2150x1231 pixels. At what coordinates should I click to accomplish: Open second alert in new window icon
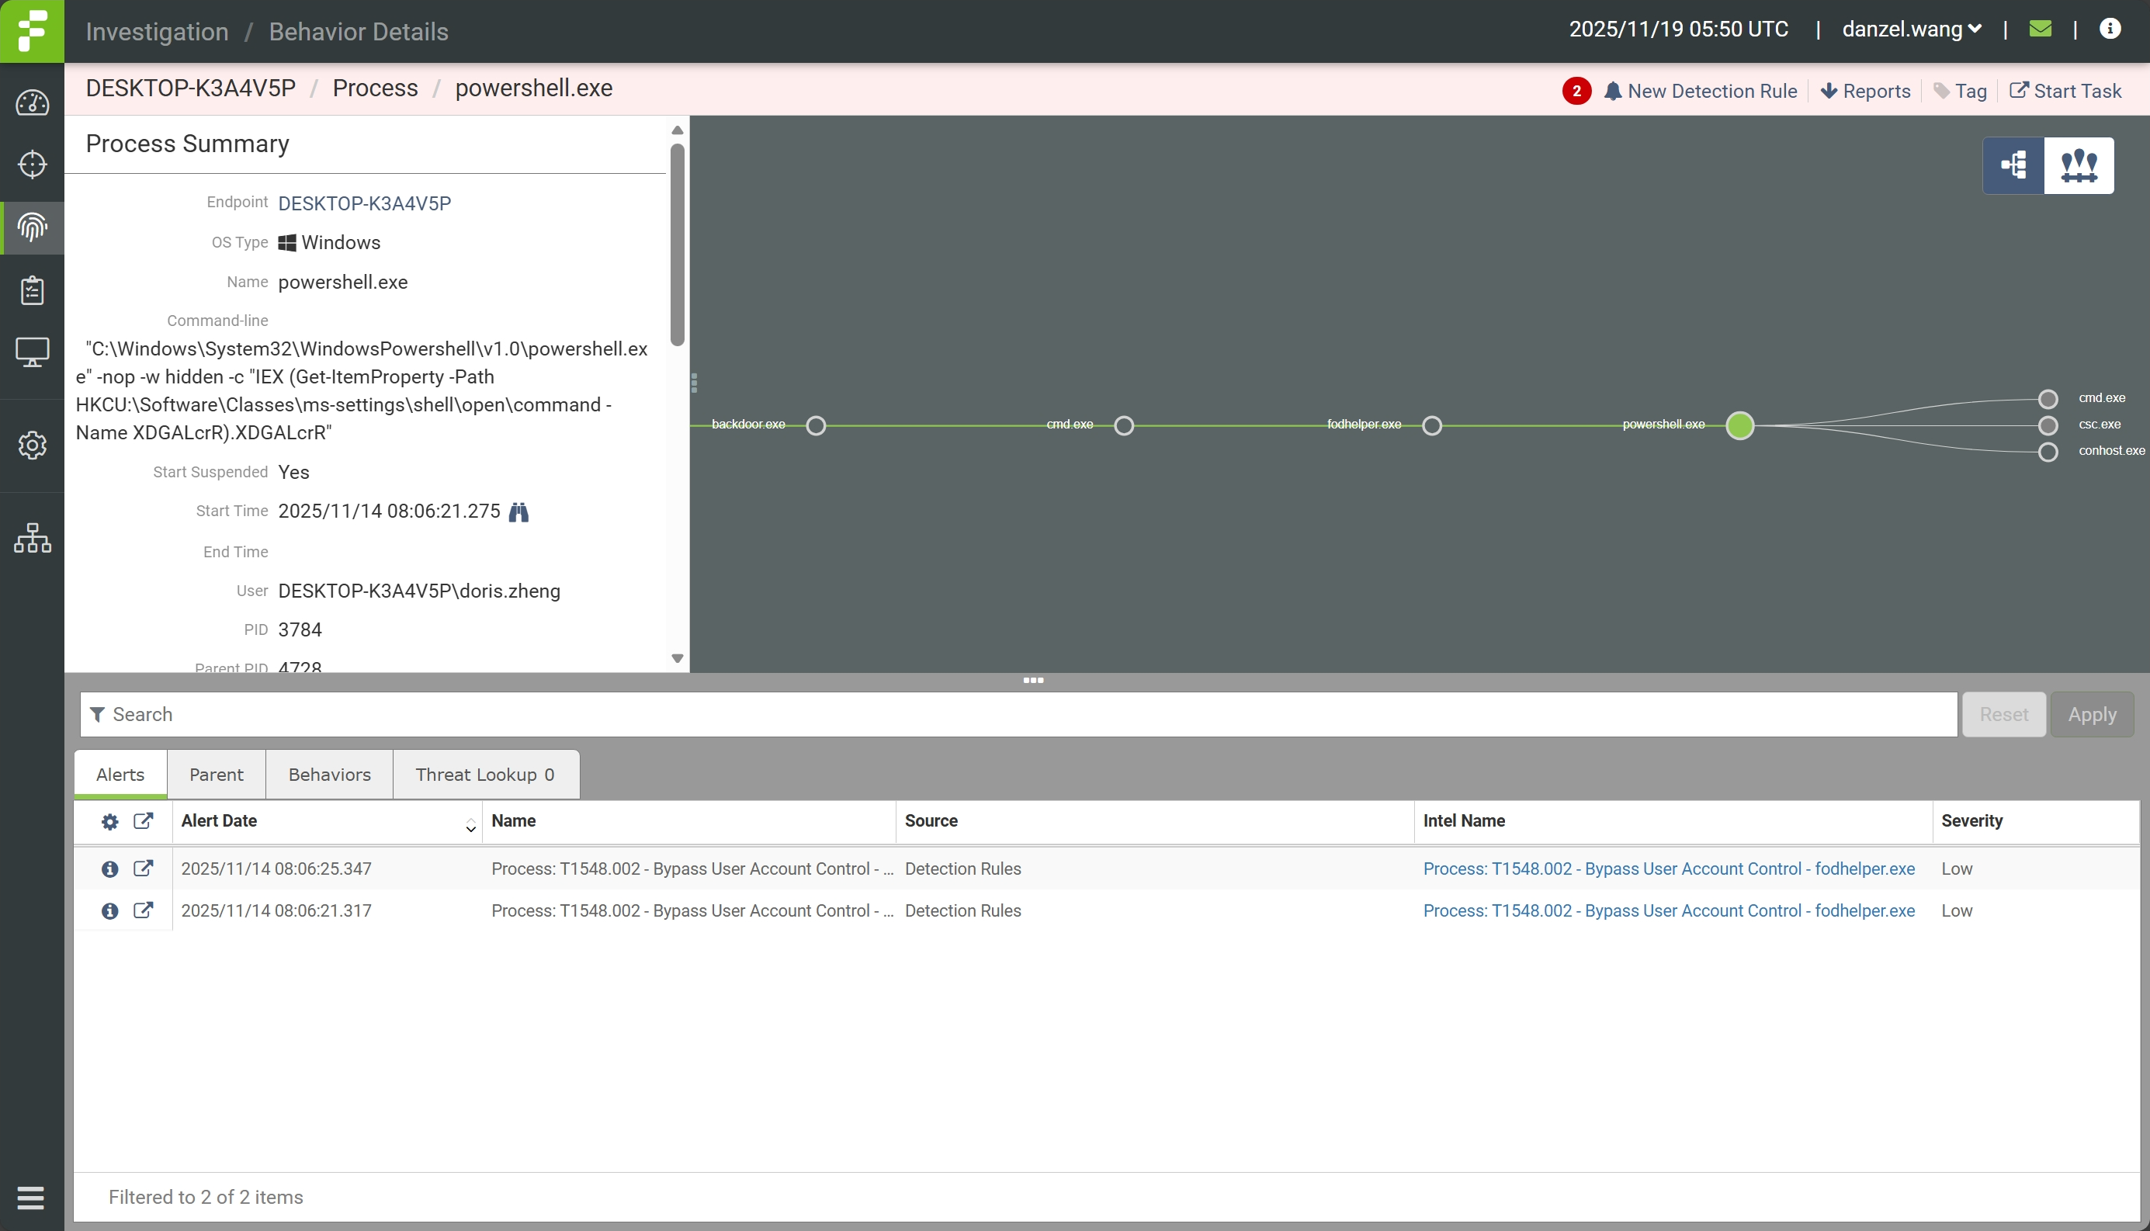click(x=144, y=910)
